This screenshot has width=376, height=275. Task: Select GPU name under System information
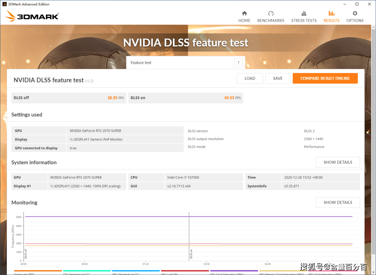76,178
